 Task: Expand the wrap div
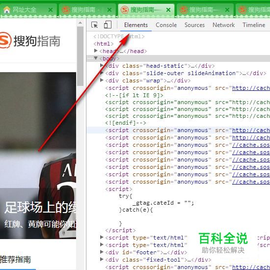[102, 80]
